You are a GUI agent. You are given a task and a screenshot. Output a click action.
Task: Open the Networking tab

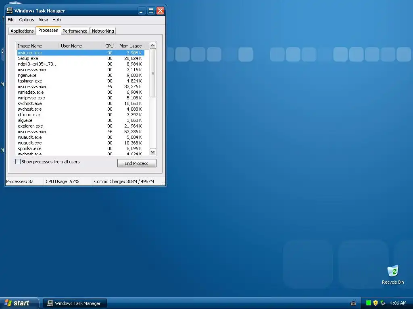(103, 31)
